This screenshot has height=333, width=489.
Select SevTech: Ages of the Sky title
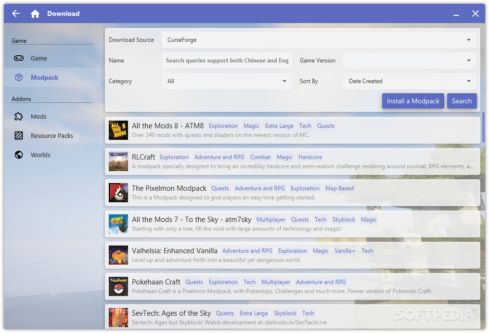[x=171, y=313]
